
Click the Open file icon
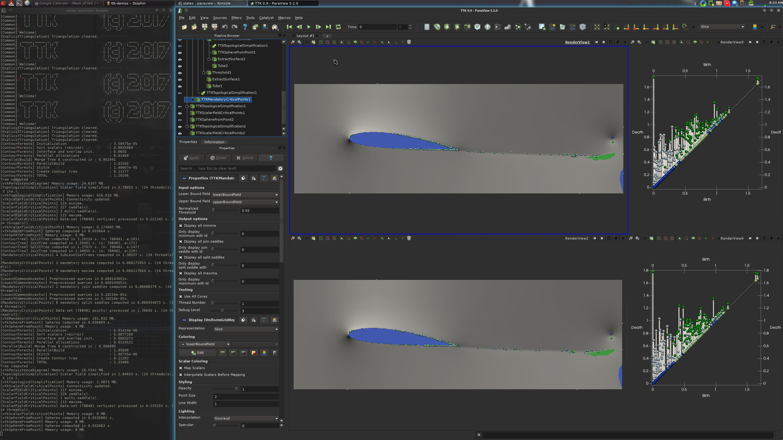[184, 27]
